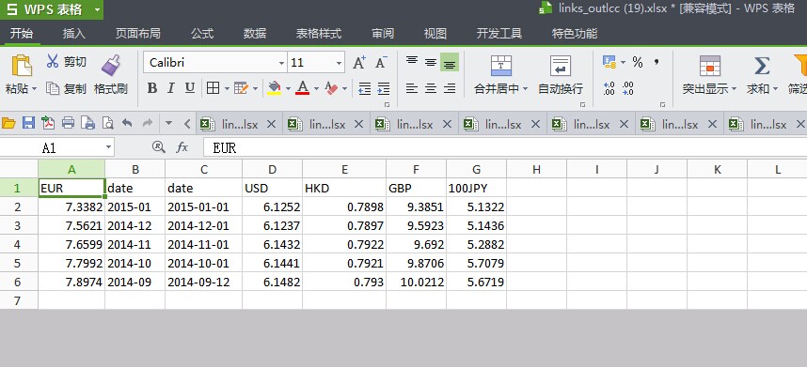Image resolution: width=807 pixels, height=367 pixels.
Task: Open the Calibri font name dropdown
Action: coord(281,63)
